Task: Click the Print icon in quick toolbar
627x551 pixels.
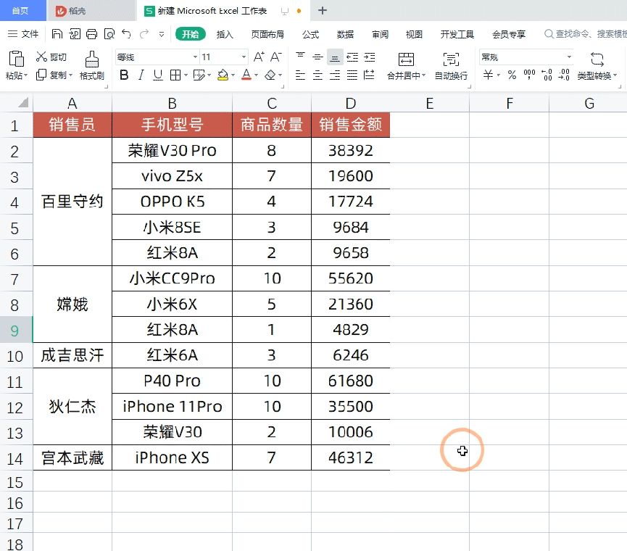Action: tap(91, 34)
